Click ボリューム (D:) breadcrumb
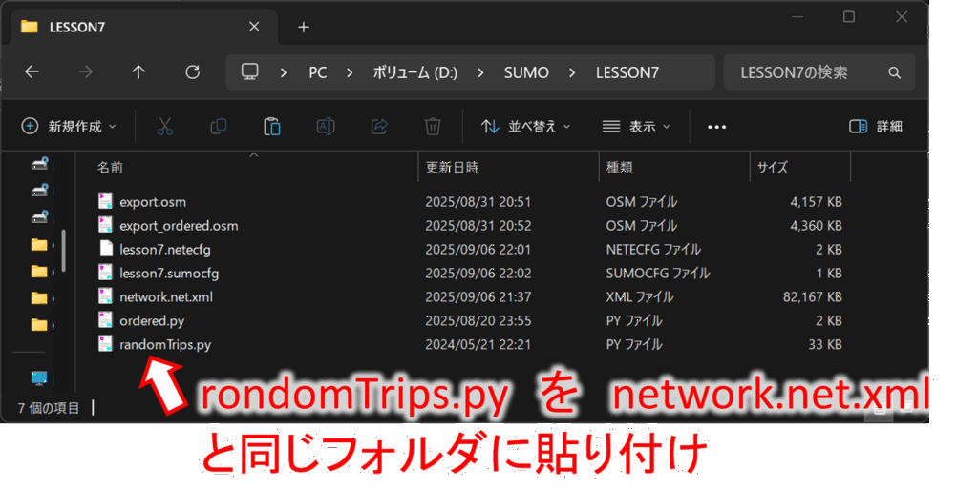The image size is (978, 489). (415, 72)
